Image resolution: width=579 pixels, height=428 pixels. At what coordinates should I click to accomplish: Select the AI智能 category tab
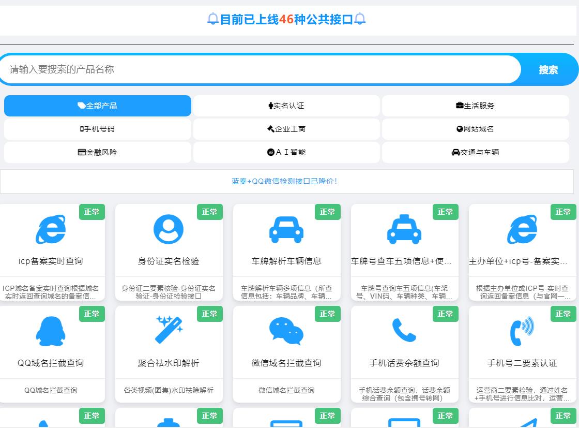pos(286,152)
